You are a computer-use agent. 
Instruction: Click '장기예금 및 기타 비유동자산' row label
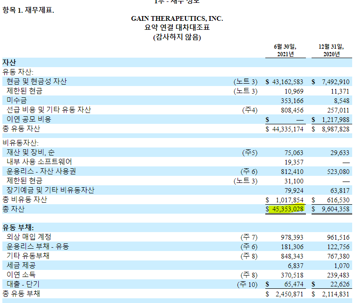click(50, 190)
